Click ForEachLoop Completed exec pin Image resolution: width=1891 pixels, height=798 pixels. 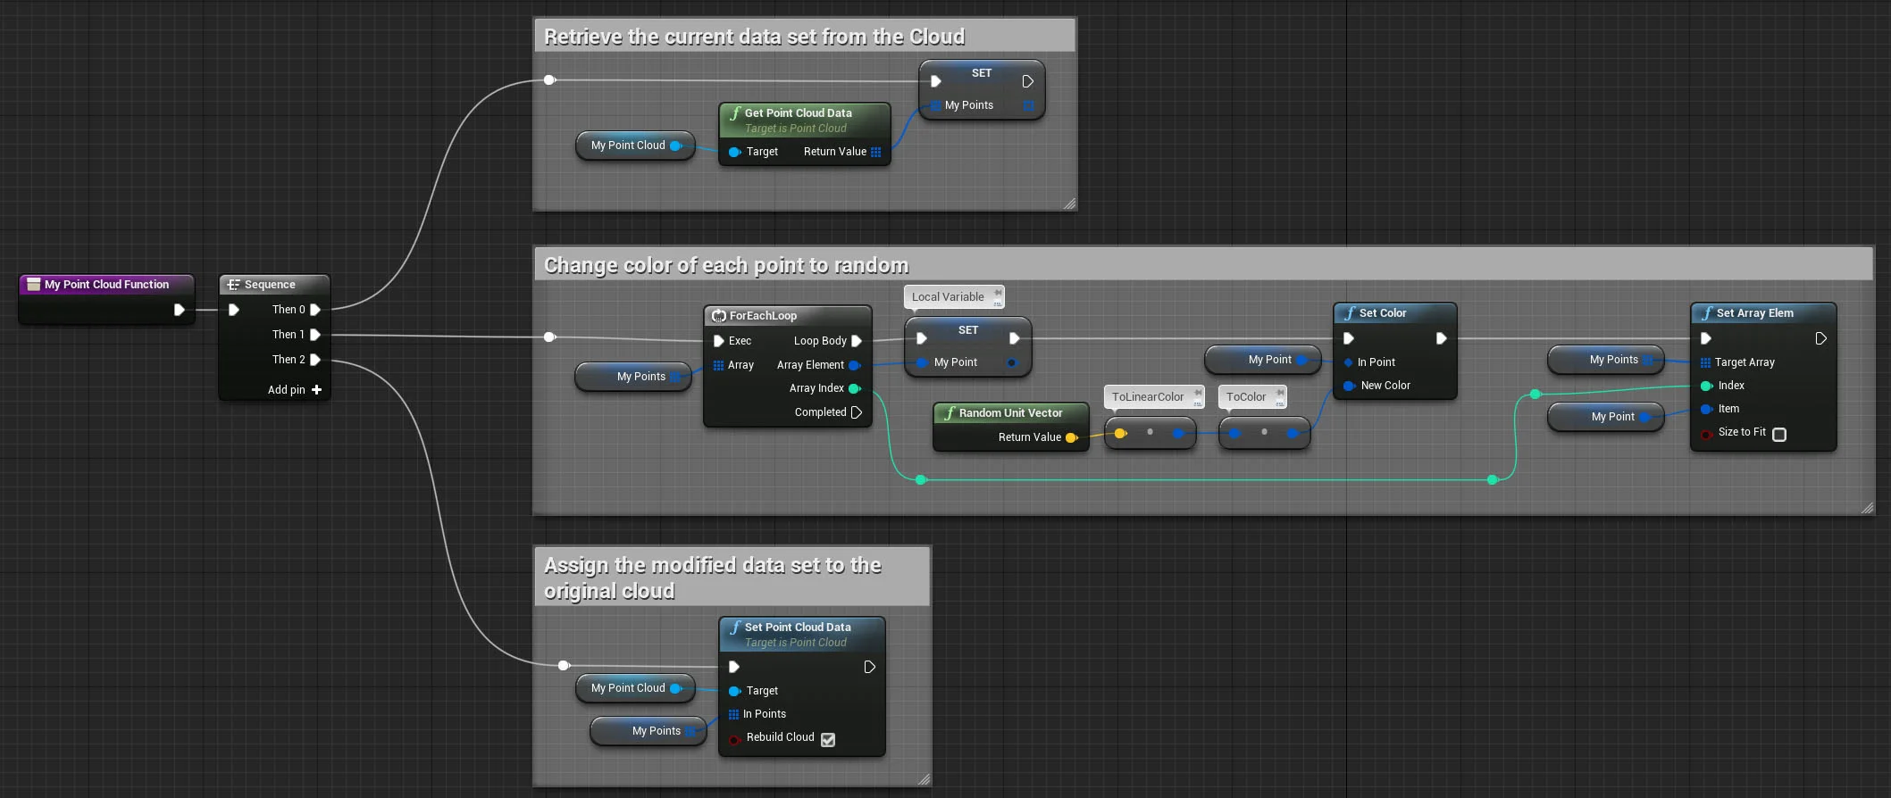tap(857, 412)
